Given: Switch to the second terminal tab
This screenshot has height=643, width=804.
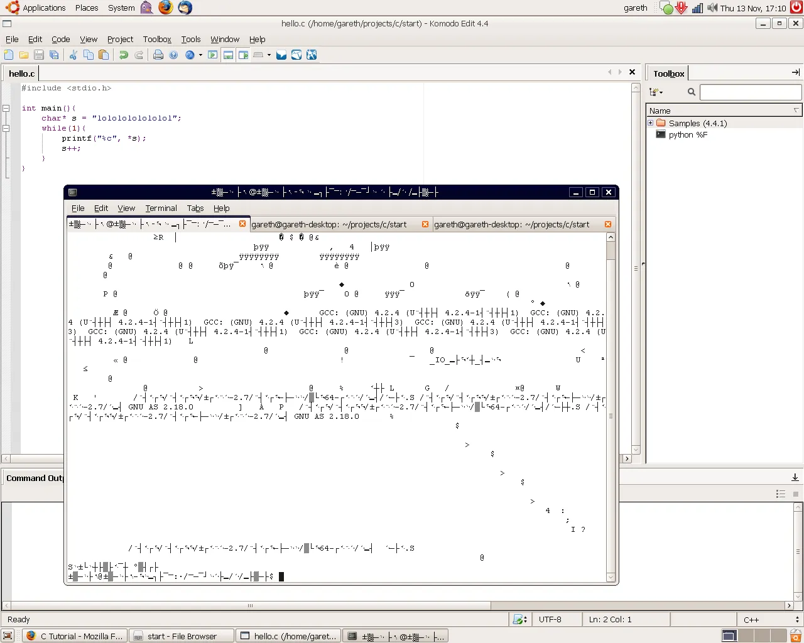Looking at the screenshot, I should coord(329,224).
